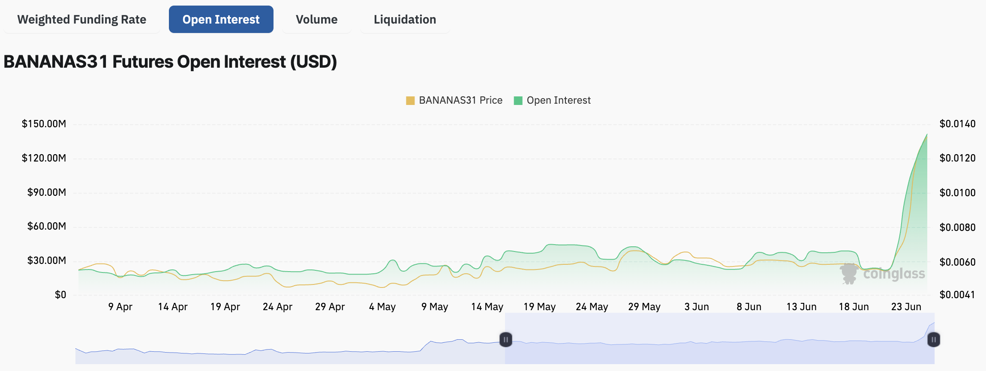Image resolution: width=986 pixels, height=371 pixels.
Task: Click the yellow BANANAS31 Price swatch
Action: 410,101
